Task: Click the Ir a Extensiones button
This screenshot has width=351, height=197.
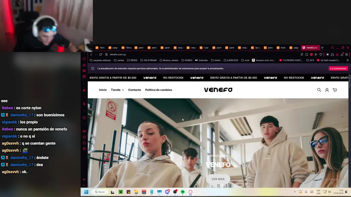Action: 338,68
